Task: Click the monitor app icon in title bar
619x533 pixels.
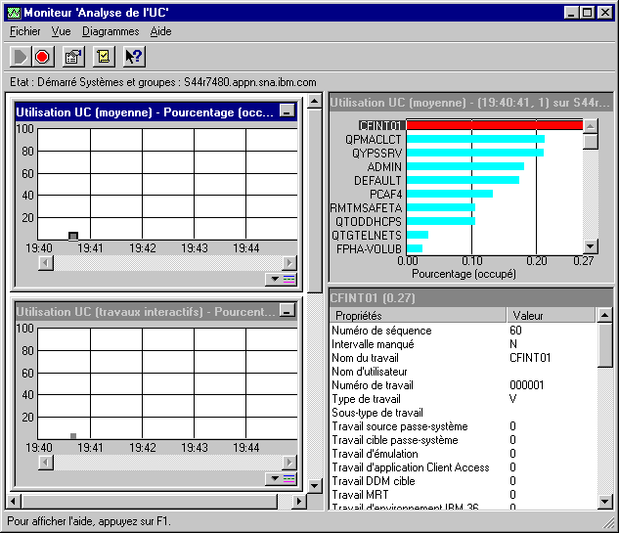Action: click(x=14, y=13)
